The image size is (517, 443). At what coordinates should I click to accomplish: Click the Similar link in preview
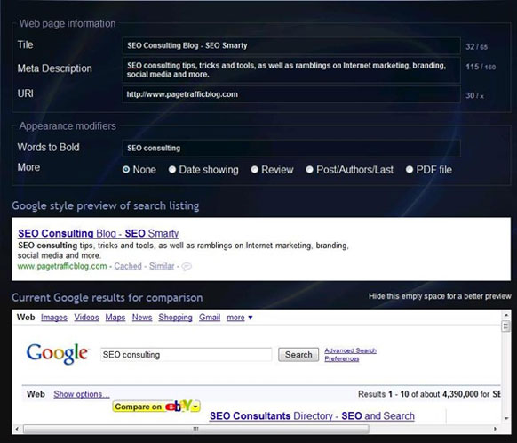(162, 266)
